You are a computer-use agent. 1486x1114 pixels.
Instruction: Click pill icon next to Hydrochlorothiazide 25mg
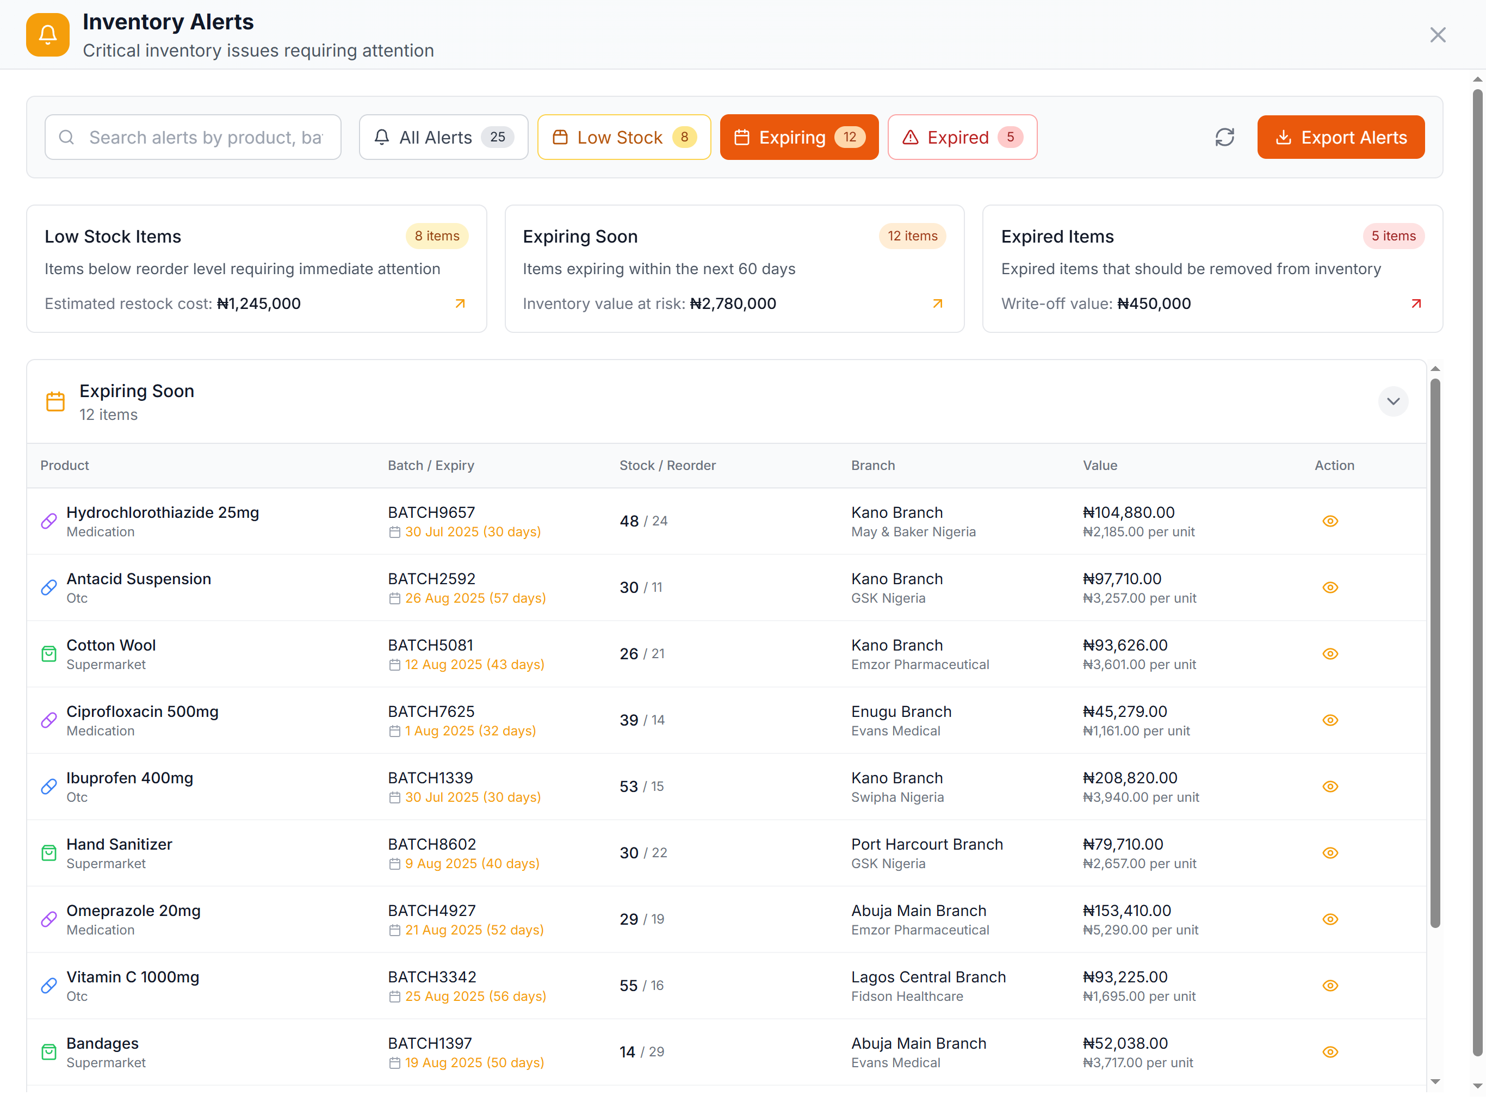(49, 522)
